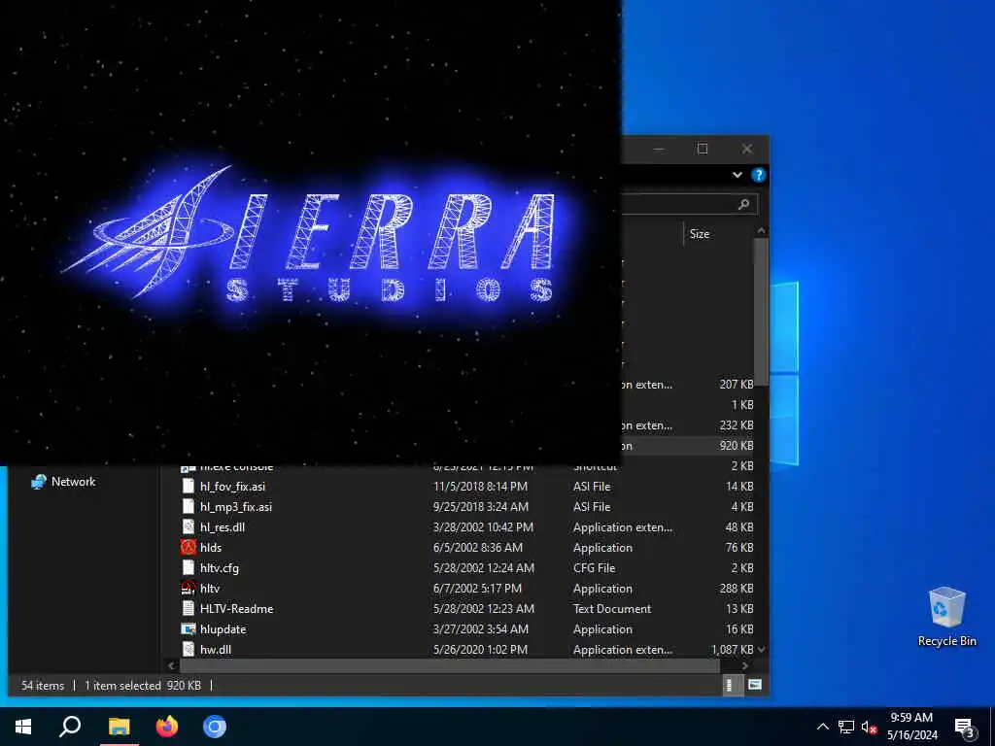
Task: Launch Firefox from the taskbar
Action: [x=167, y=727]
